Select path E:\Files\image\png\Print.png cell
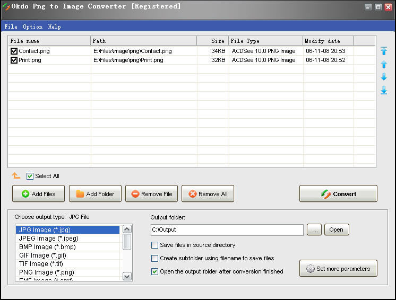396x300 pixels. click(128, 60)
